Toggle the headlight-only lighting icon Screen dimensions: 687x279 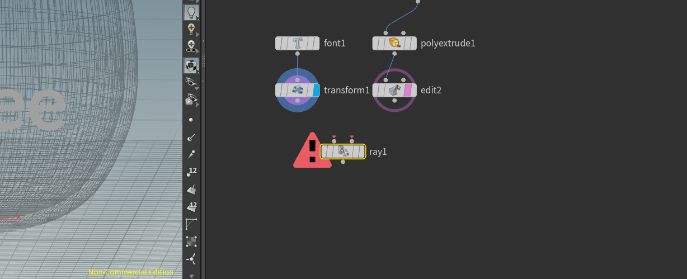tap(191, 28)
